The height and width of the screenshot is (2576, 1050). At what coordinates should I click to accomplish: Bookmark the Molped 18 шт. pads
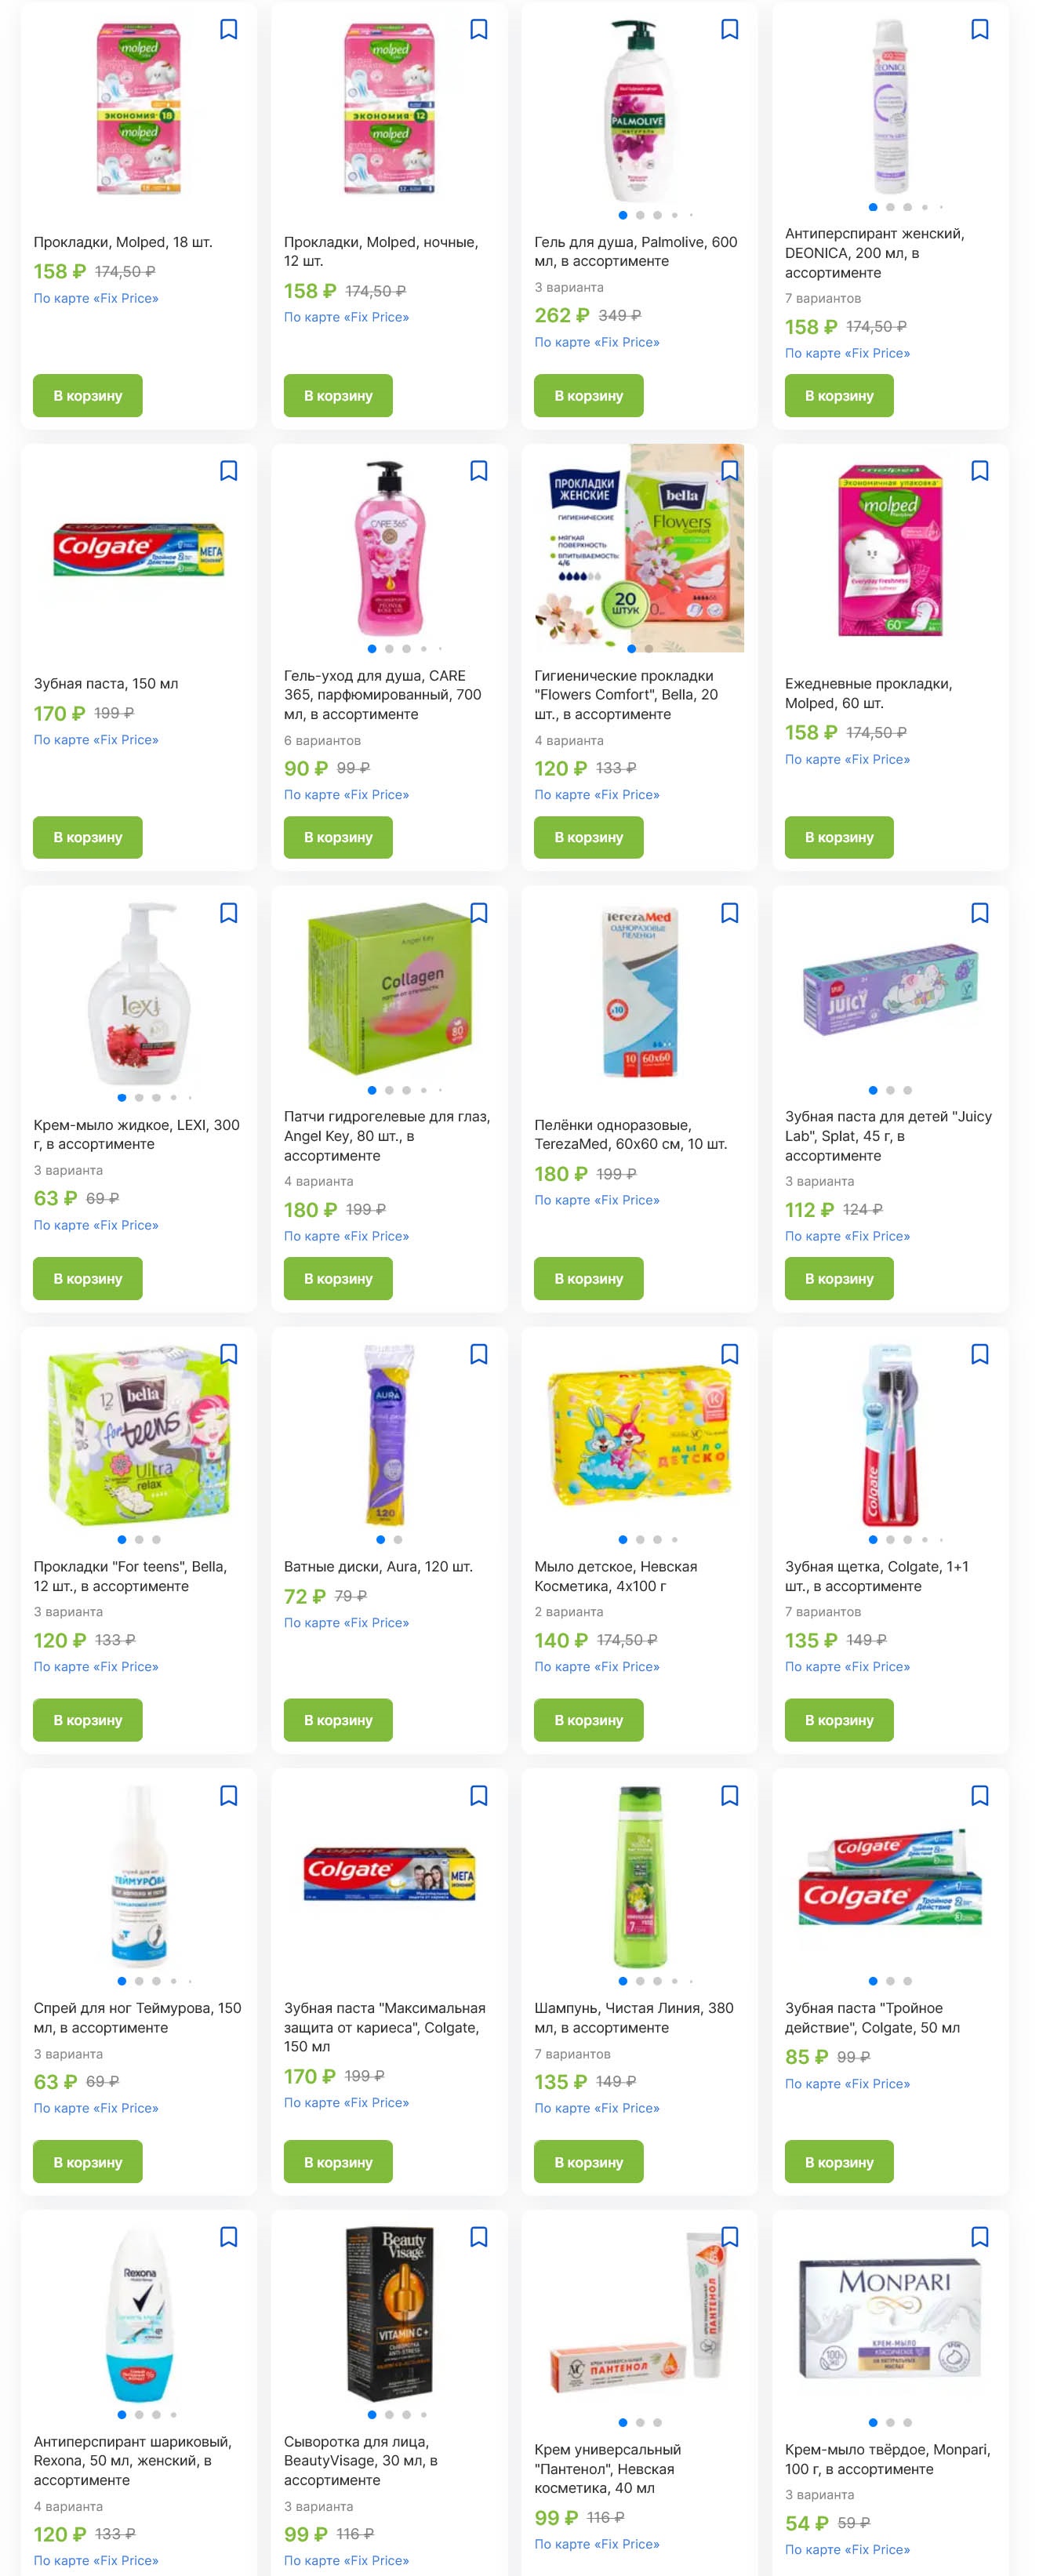(x=228, y=30)
